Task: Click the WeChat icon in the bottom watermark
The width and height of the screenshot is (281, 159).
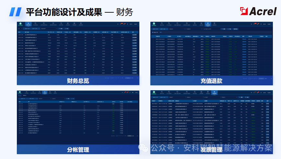Action: (x=143, y=148)
